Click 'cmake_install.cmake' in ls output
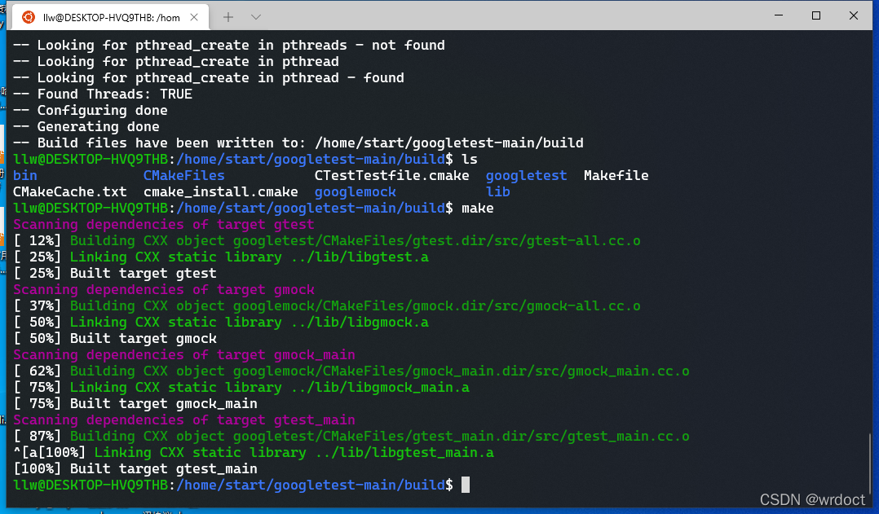Screen dimensions: 879x514 221,192
